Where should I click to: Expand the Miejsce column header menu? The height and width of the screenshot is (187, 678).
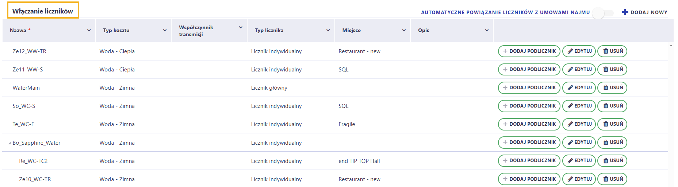click(x=404, y=30)
